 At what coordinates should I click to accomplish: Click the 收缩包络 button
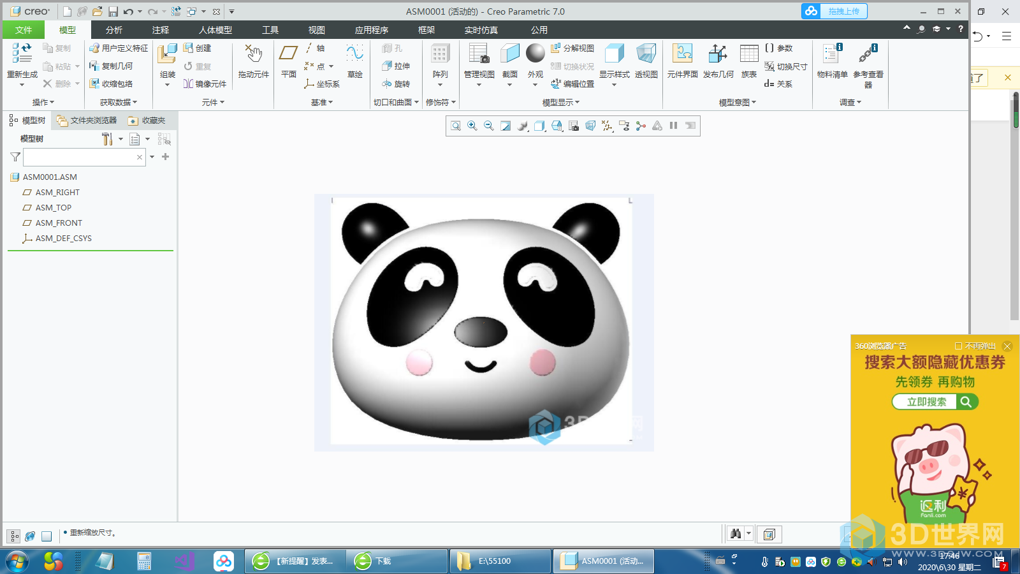111,84
